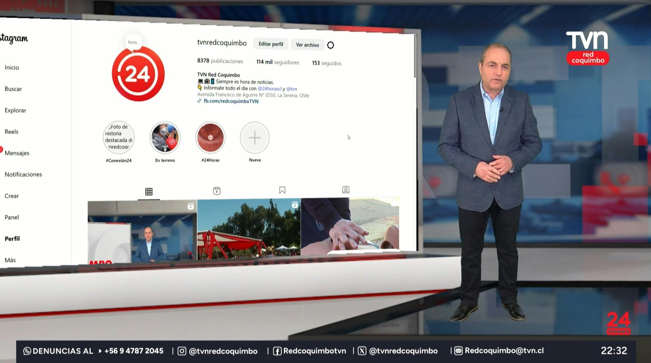Open the tagged photos tab
Screen dimensions: 651x363
pos(346,190)
